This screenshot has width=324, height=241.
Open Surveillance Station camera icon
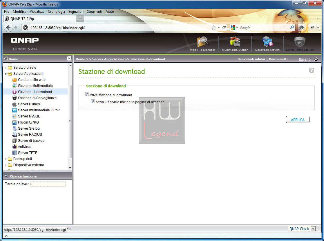pyautogui.click(x=300, y=42)
